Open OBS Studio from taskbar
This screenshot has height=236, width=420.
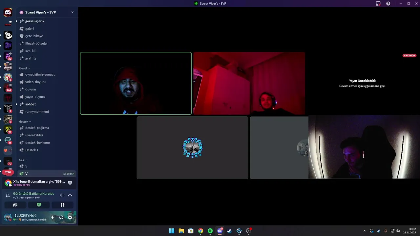click(x=249, y=231)
